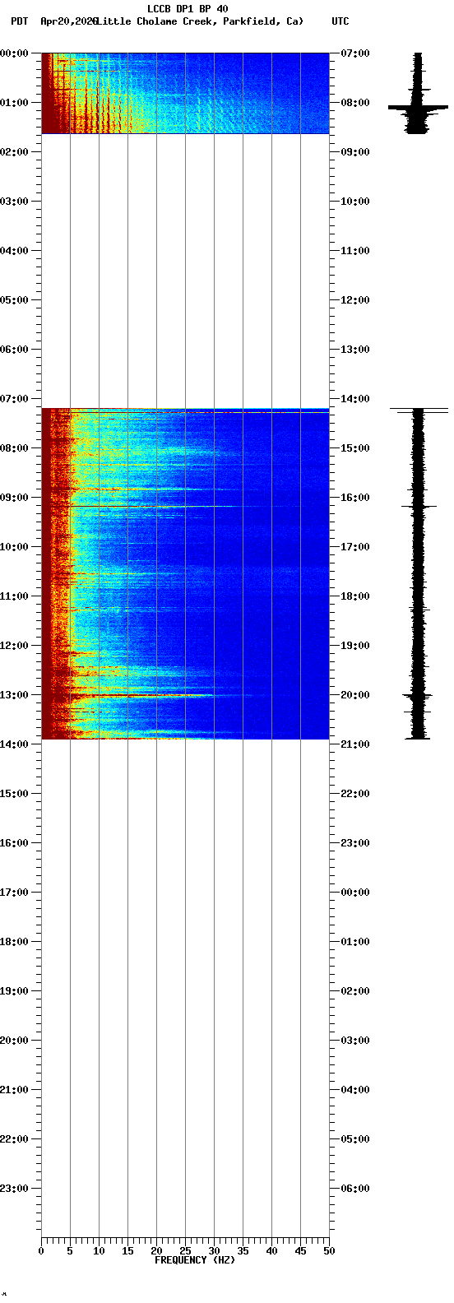
Task: Click the "17:00" UTC axis label on the right
Action: pyautogui.click(x=355, y=547)
